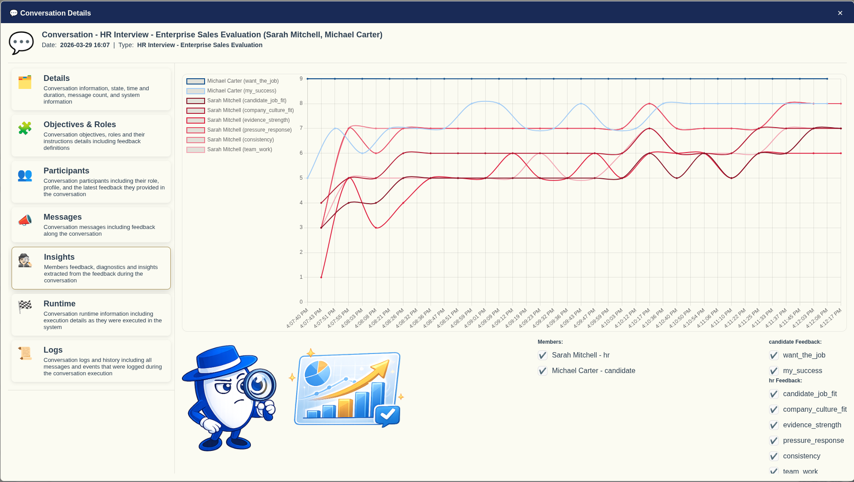Click the folder icon beside Details
Viewport: 854px width, 482px height.
pos(25,82)
